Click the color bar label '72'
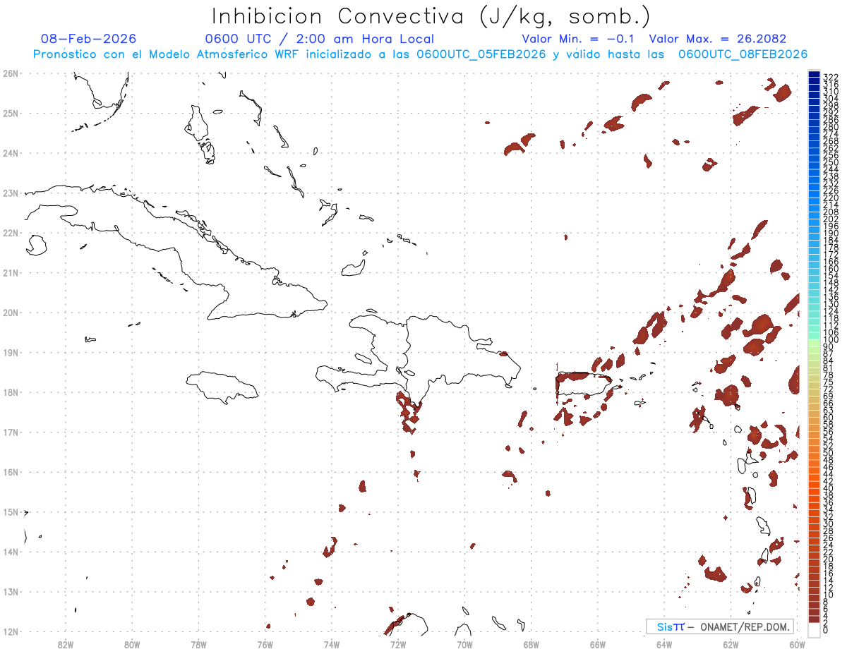Image resolution: width=847 pixels, height=654 pixels. (829, 389)
